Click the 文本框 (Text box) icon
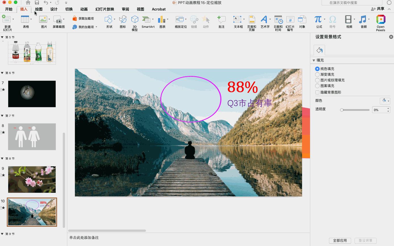The image size is (394, 246). [237, 20]
